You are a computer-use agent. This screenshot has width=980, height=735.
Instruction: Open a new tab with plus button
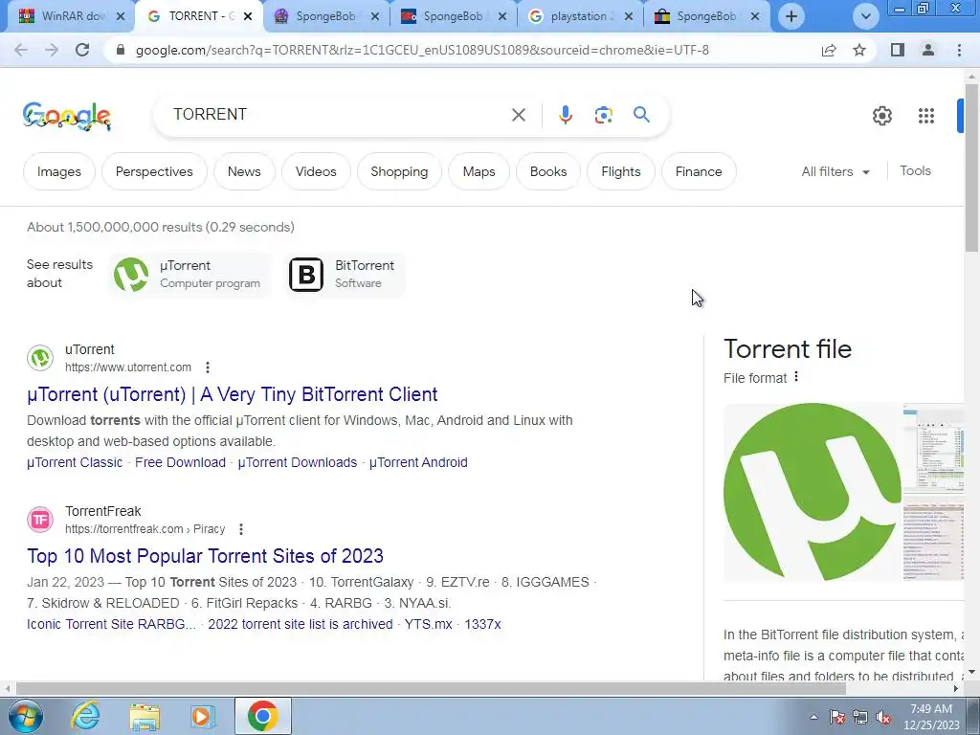click(x=791, y=16)
